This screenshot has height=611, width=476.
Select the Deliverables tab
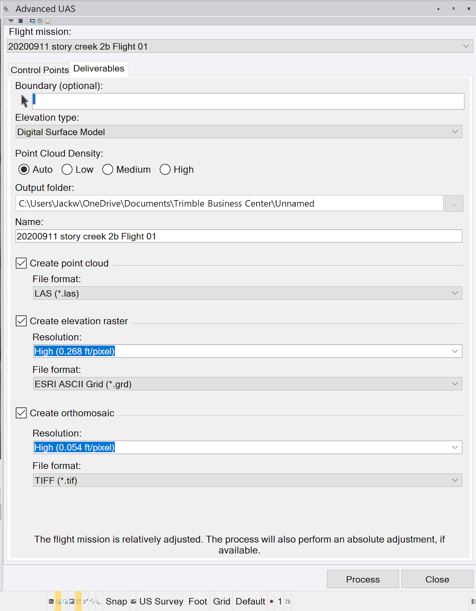99,69
